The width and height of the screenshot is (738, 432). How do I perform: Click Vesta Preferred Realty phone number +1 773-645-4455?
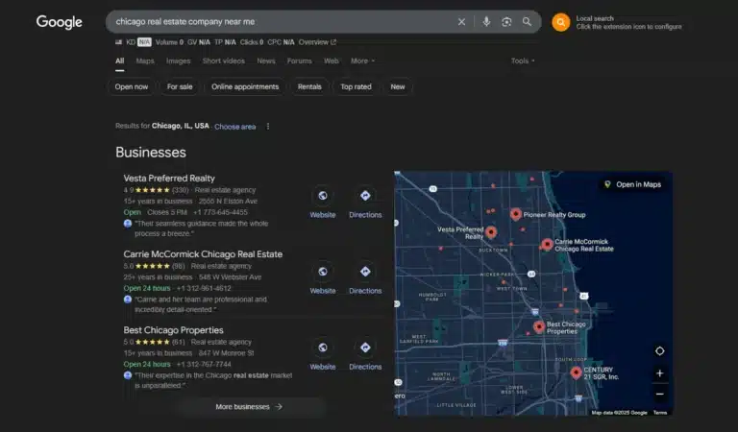click(220, 212)
